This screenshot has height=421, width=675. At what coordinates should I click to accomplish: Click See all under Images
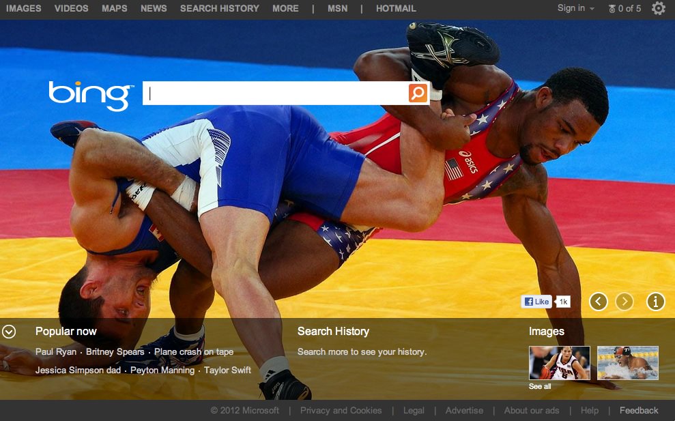click(x=540, y=387)
